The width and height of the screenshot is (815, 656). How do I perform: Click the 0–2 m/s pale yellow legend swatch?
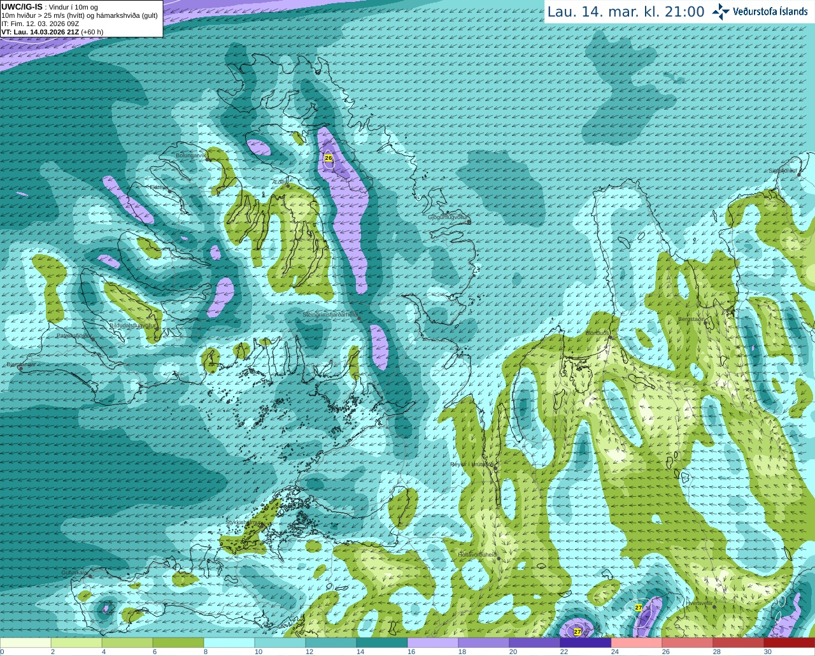pyautogui.click(x=25, y=643)
